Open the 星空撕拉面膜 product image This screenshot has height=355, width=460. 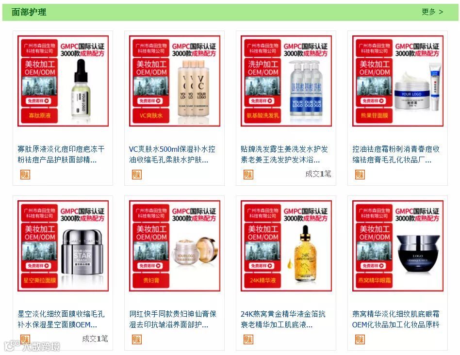[x=63, y=246]
